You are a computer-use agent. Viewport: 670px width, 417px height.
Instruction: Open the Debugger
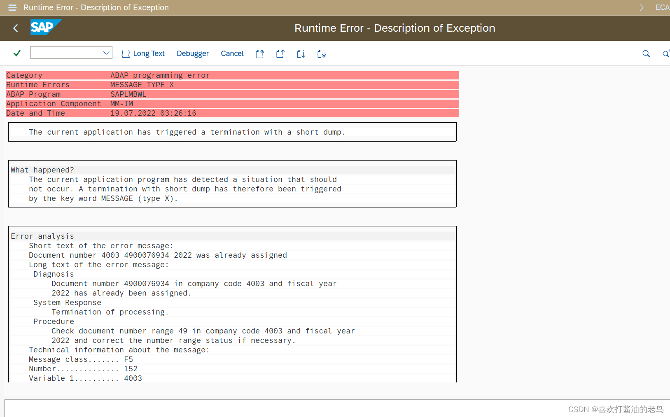pos(192,54)
